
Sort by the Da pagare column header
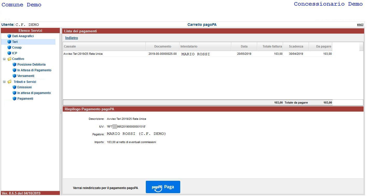click(321, 46)
